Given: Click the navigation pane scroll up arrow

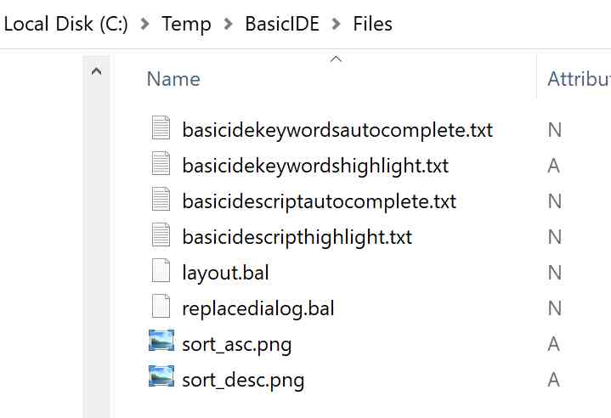Looking at the screenshot, I should (96, 72).
